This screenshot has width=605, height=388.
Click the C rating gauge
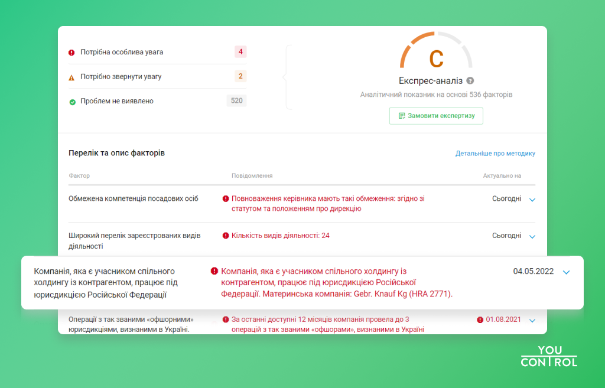436,57
